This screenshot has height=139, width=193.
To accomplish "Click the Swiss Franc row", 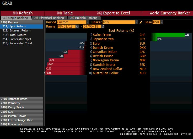I will [x=118, y=35].
